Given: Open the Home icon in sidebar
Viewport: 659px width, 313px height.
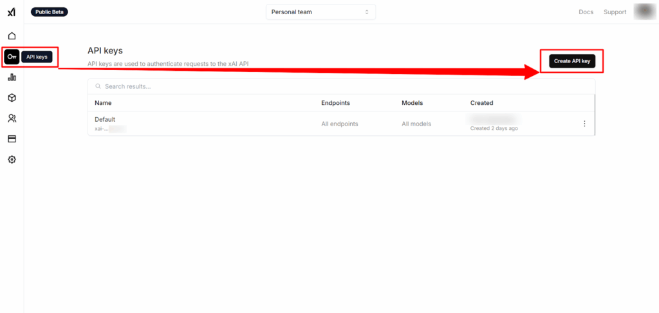Looking at the screenshot, I should pyautogui.click(x=12, y=36).
